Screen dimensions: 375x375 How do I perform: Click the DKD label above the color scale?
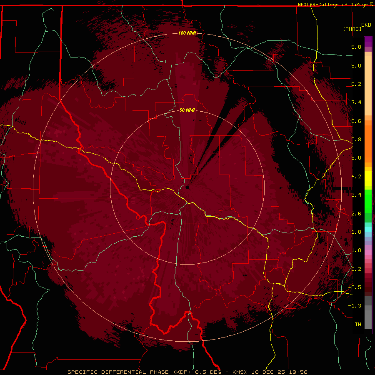click(x=366, y=25)
